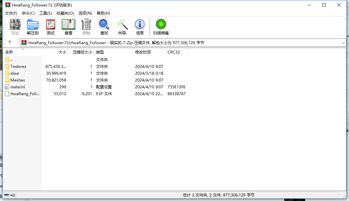Click the Meshes folder icon
The width and height of the screenshot is (349, 201).
pos(7,80)
